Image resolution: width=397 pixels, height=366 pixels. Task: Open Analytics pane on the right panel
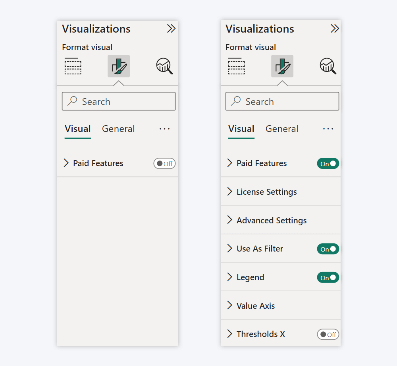328,66
